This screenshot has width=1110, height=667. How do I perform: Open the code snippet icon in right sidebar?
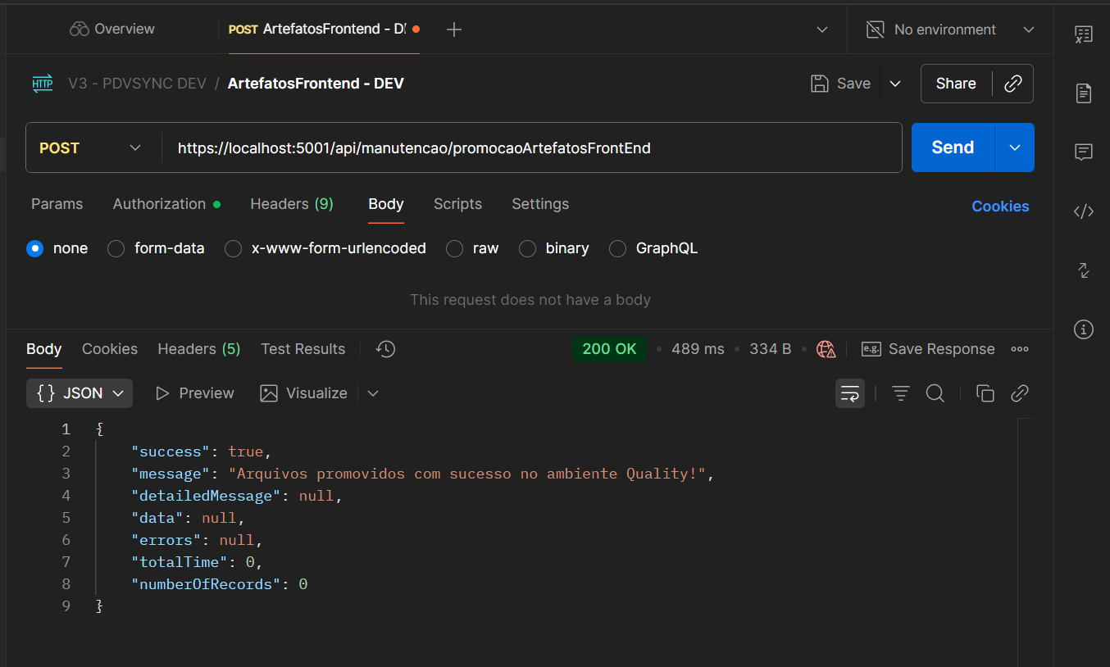[1084, 211]
